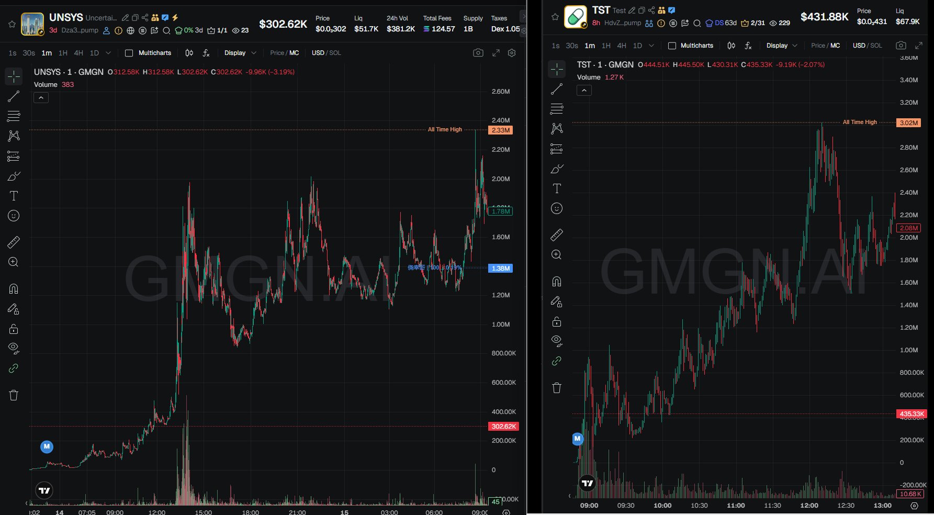Open Fibonacci tools in UNSYS chart
This screenshot has height=515, width=934.
point(14,116)
